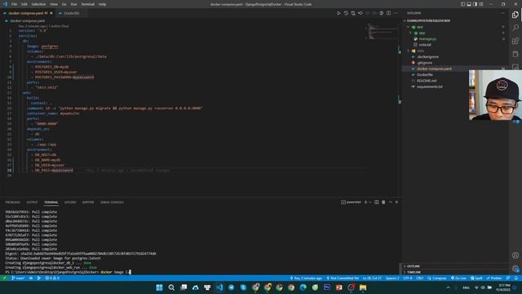The width and height of the screenshot is (522, 294).
Task: Click the notifications bell in status bar
Action: [x=515, y=278]
